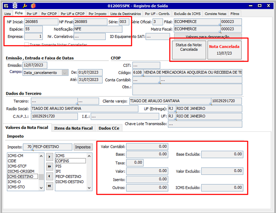The image size is (276, 213).
Task: Open the Dados CCe tab
Action: coord(109,128)
